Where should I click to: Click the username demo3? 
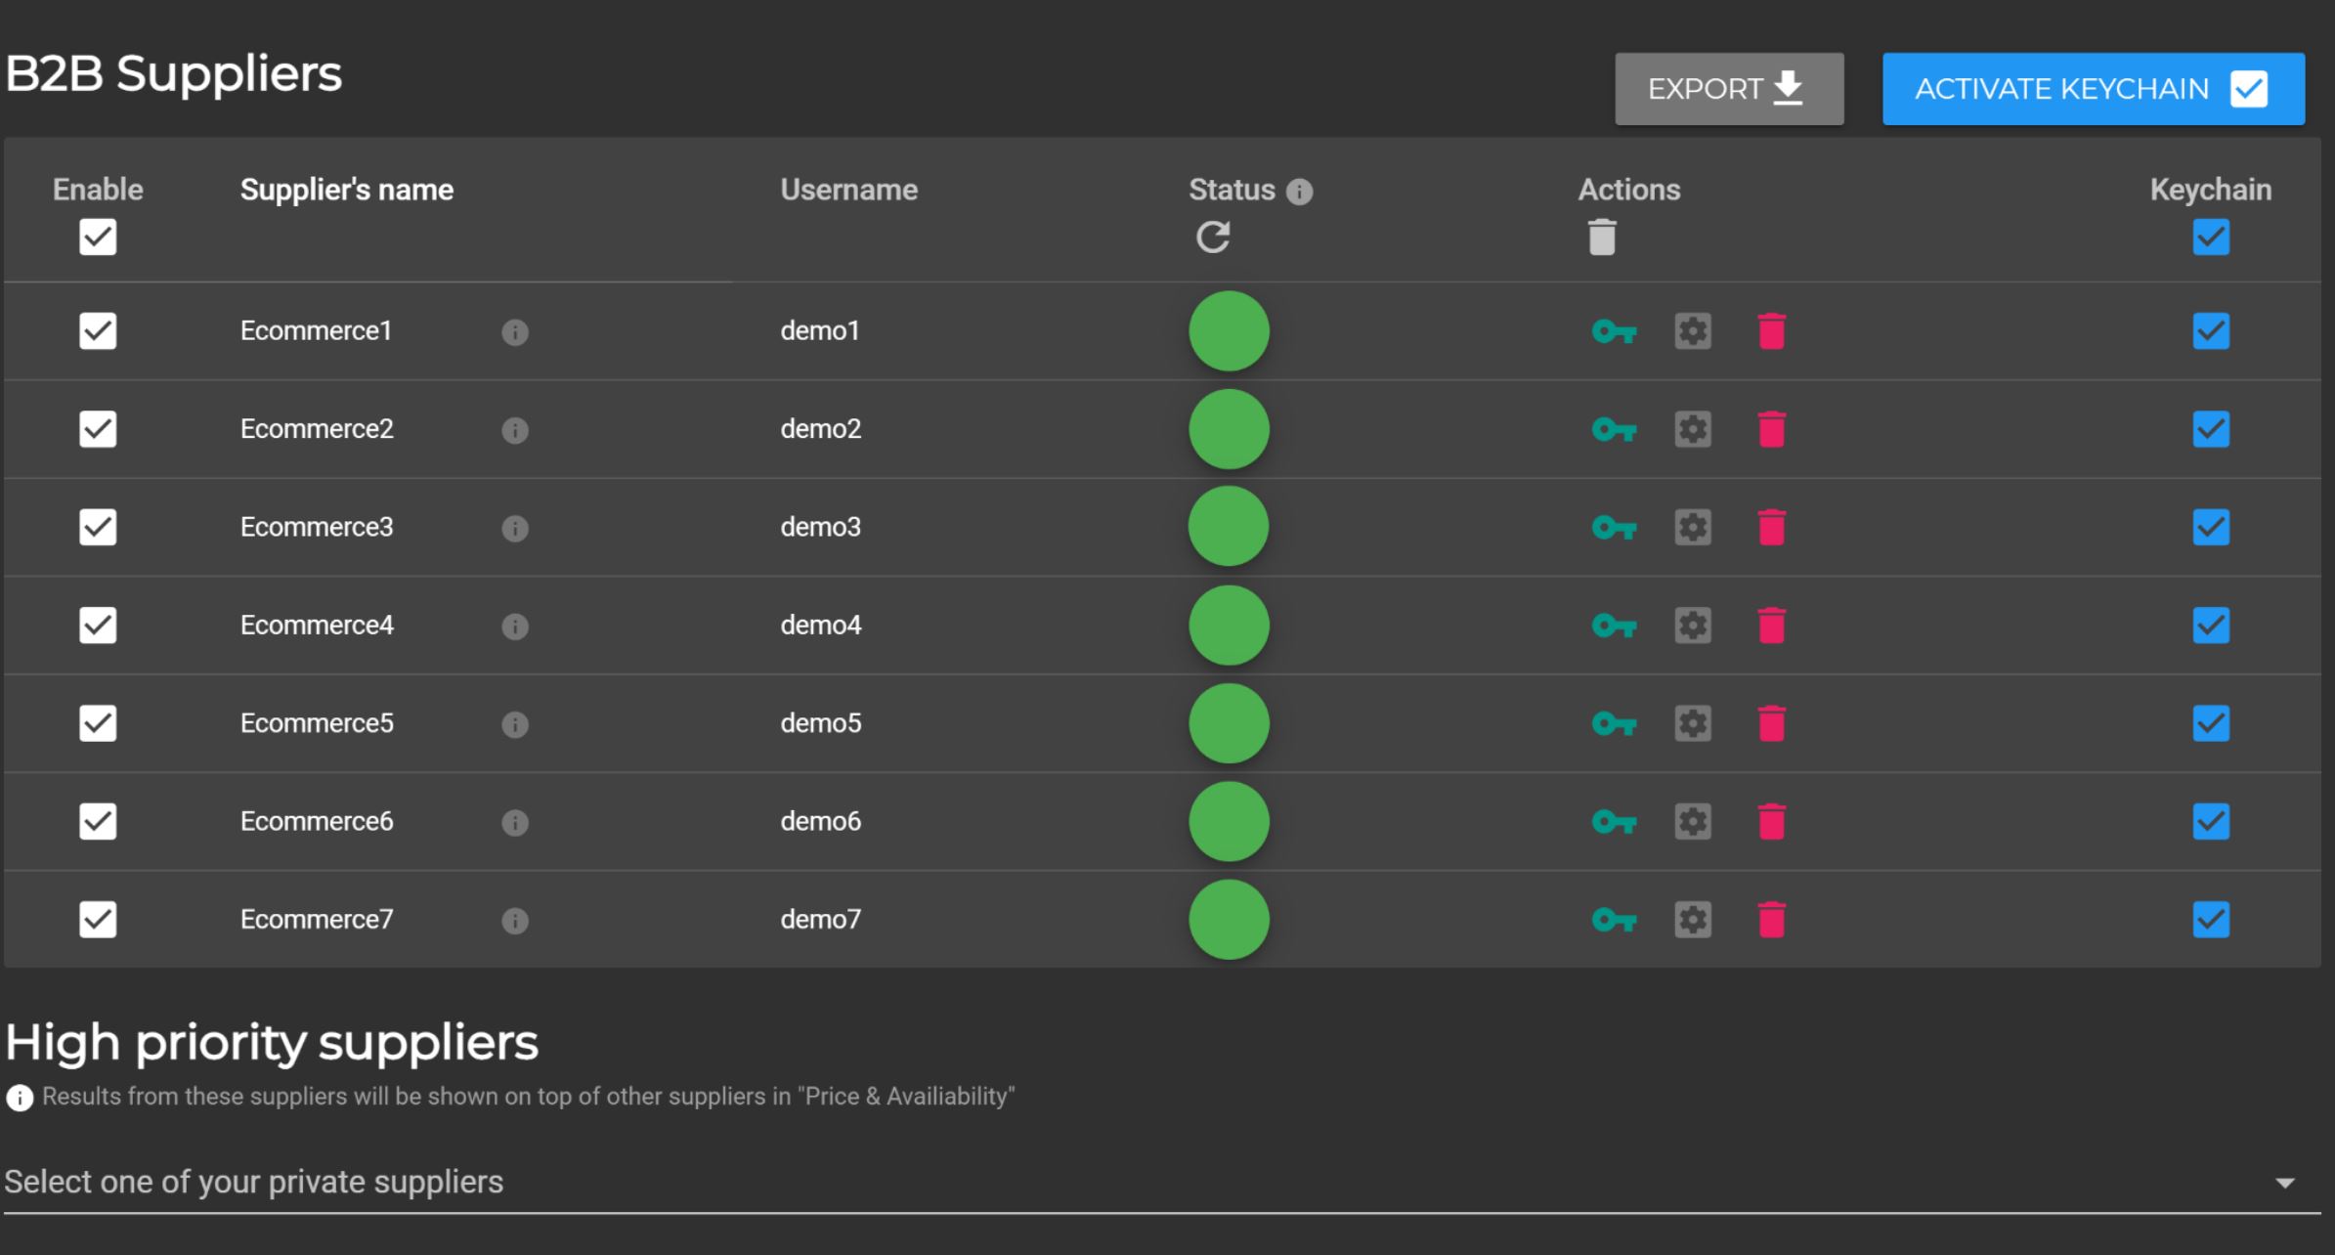tap(820, 527)
